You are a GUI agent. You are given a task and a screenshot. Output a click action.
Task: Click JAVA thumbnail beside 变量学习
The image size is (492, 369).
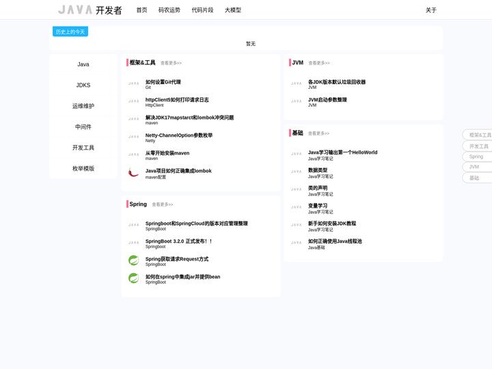pyautogui.click(x=296, y=207)
